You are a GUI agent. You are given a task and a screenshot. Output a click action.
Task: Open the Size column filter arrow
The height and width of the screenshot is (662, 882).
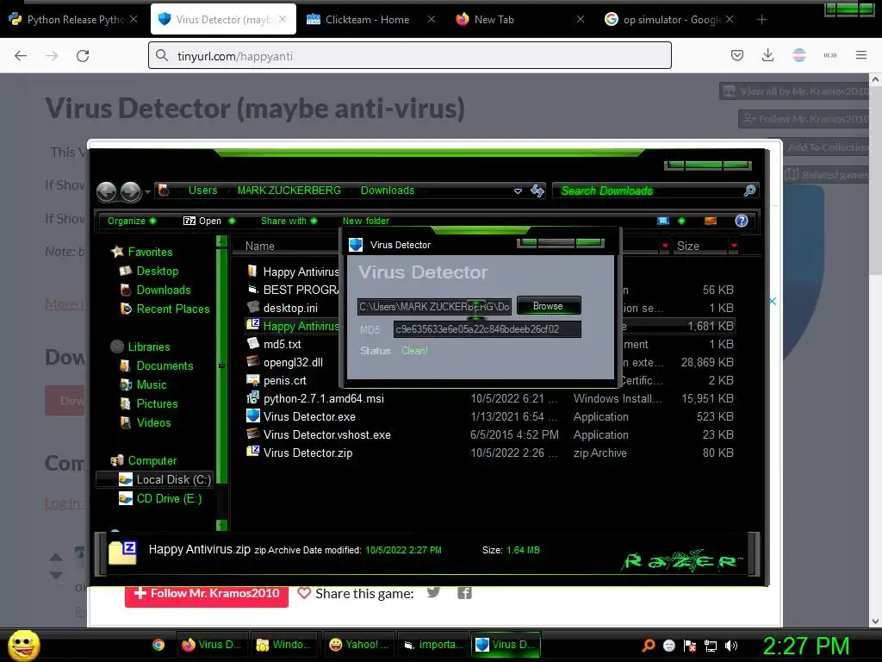[734, 246]
